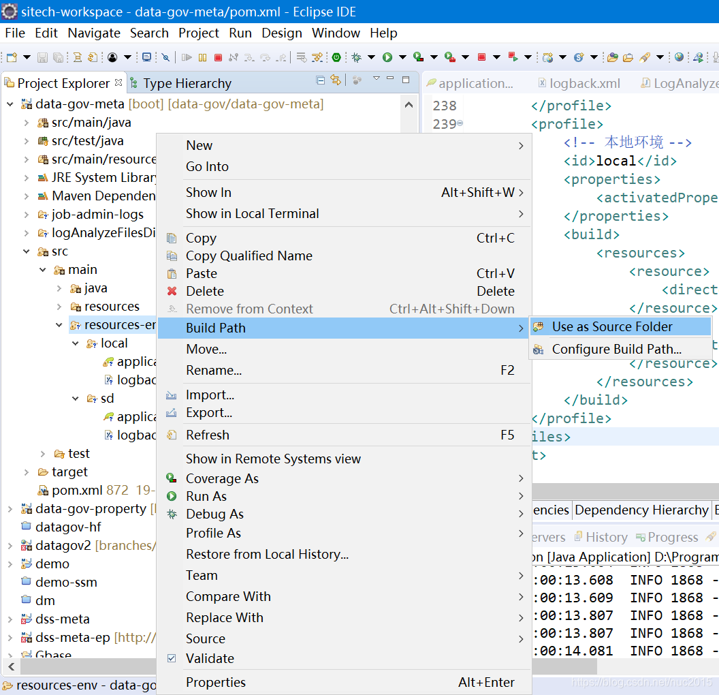Click the Open Task briefcase icon
The image size is (719, 695).
pos(628,57)
